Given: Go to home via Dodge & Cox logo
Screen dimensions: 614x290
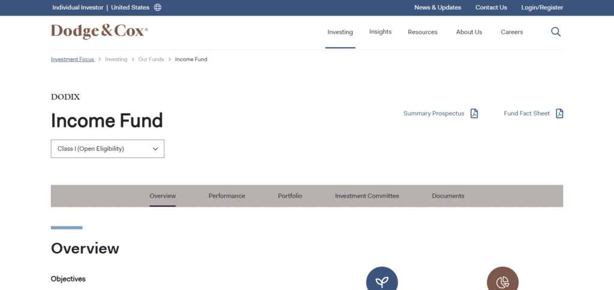Looking at the screenshot, I should (x=100, y=31).
